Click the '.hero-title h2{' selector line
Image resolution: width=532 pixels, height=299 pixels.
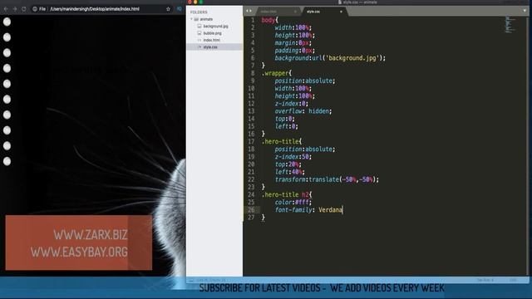[x=287, y=195]
